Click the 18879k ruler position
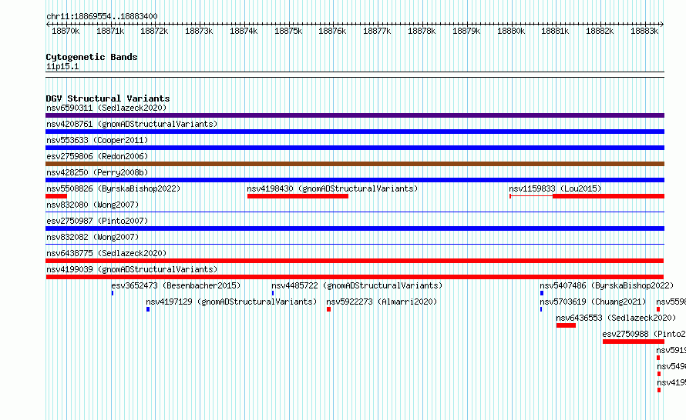 point(466,31)
